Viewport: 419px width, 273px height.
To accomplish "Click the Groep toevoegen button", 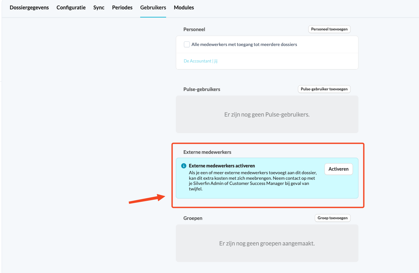I will [x=333, y=218].
